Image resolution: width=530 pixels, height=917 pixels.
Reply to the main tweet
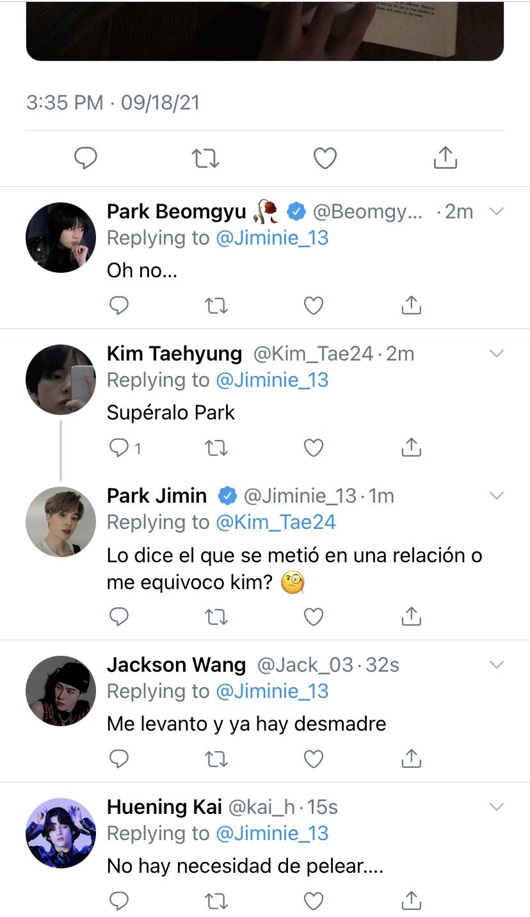click(85, 158)
